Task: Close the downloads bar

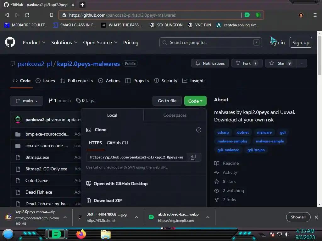Action: [316, 217]
